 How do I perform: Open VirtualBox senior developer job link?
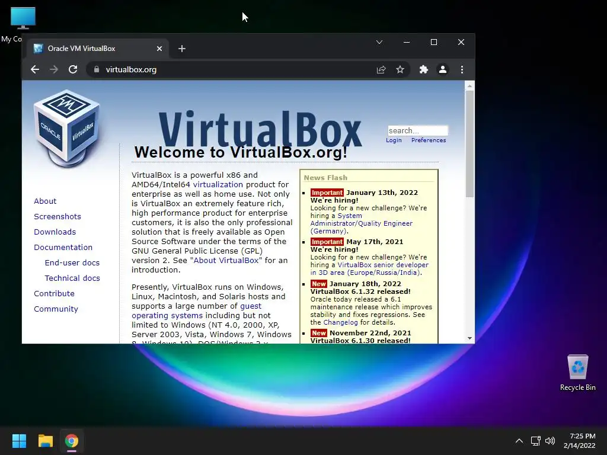(x=369, y=268)
